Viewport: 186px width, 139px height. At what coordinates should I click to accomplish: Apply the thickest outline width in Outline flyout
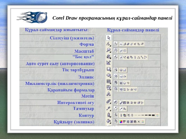click(x=153, y=115)
